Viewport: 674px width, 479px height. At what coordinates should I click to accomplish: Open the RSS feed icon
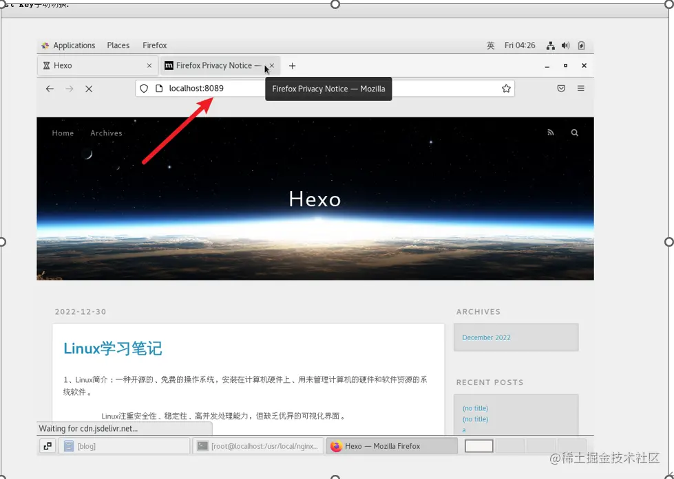point(551,133)
